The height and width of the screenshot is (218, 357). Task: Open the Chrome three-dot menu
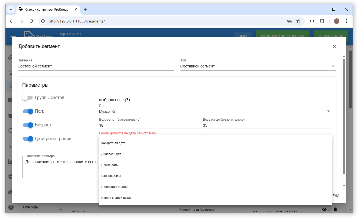(346, 21)
